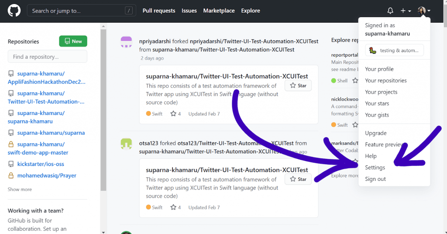Screen dimensions: 447x234
Task: Open kickstarter/ios-oss repository link
Action: pyautogui.click(x=41, y=164)
